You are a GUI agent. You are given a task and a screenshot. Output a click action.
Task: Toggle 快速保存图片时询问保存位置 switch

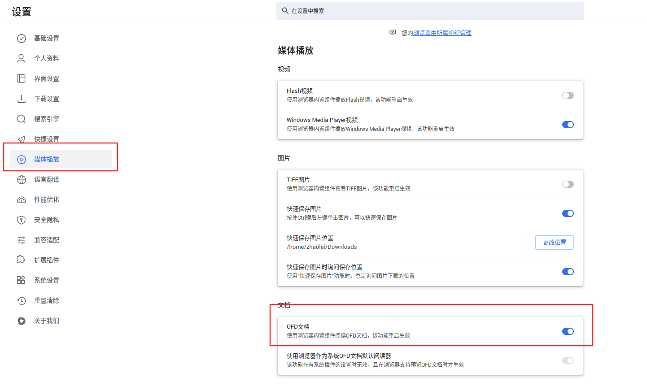point(568,272)
